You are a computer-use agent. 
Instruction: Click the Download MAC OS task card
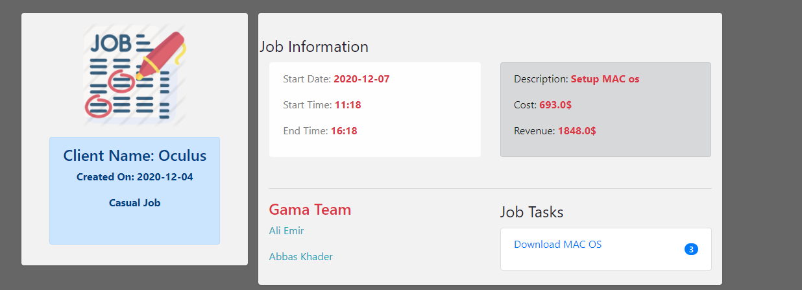click(x=605, y=249)
